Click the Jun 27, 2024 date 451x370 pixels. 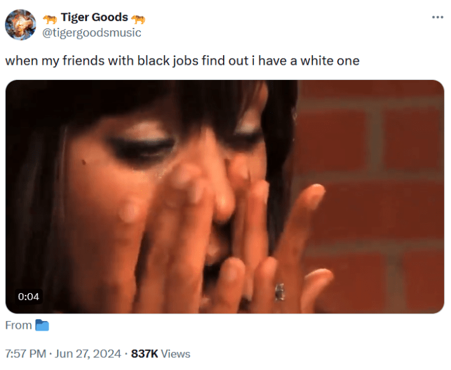88,353
